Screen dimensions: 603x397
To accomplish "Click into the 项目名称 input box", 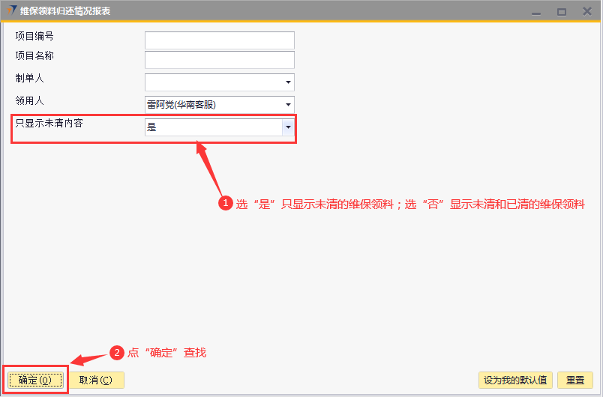I will pyautogui.click(x=219, y=60).
